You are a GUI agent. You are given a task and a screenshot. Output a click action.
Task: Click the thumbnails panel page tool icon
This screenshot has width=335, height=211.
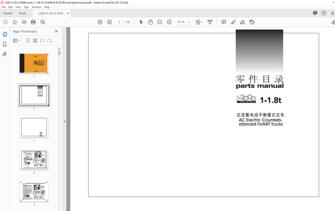tap(35, 41)
